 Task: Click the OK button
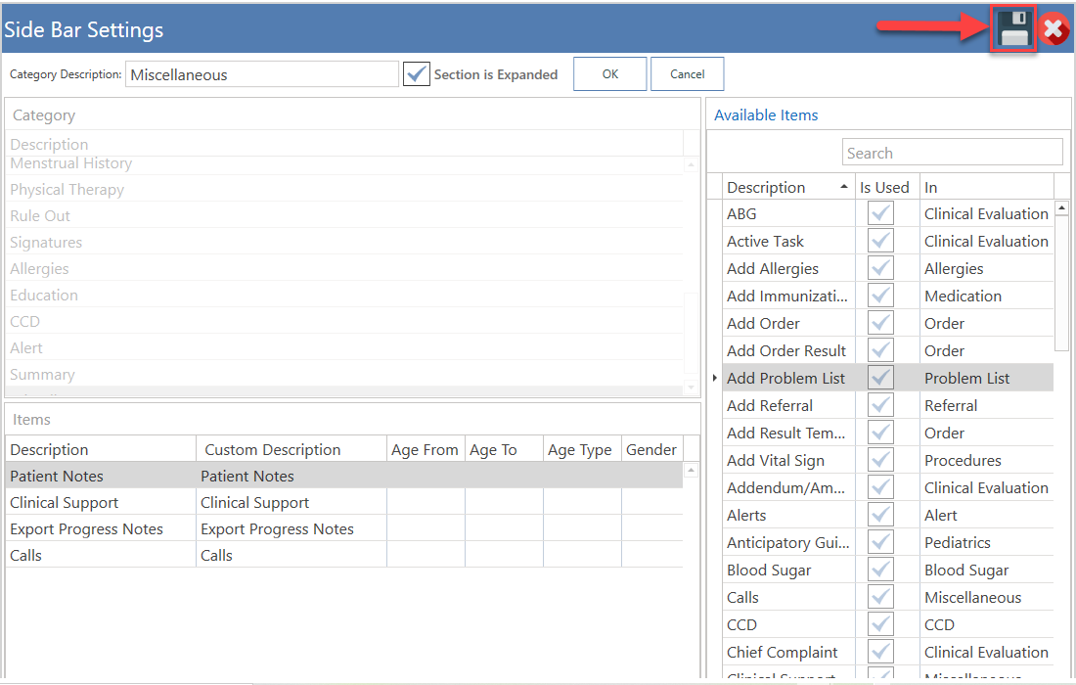(610, 74)
